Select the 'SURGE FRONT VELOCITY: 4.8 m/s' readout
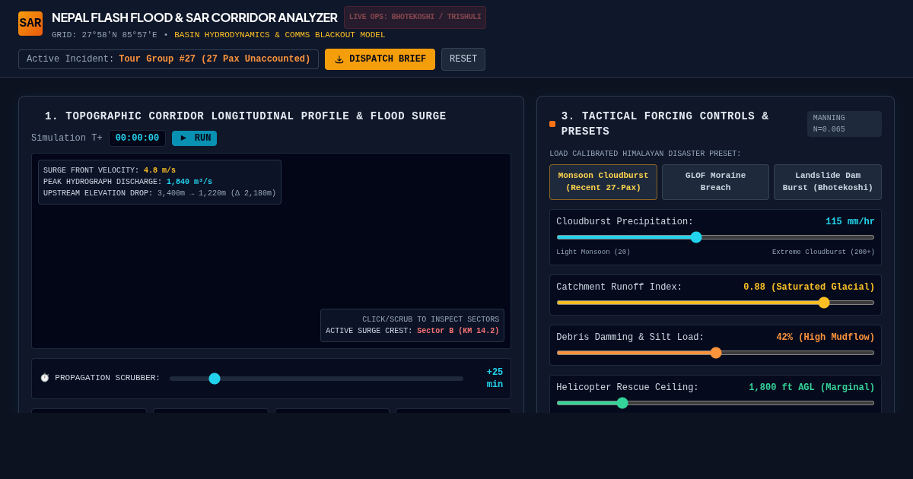The height and width of the screenshot is (479, 913). click(x=110, y=170)
